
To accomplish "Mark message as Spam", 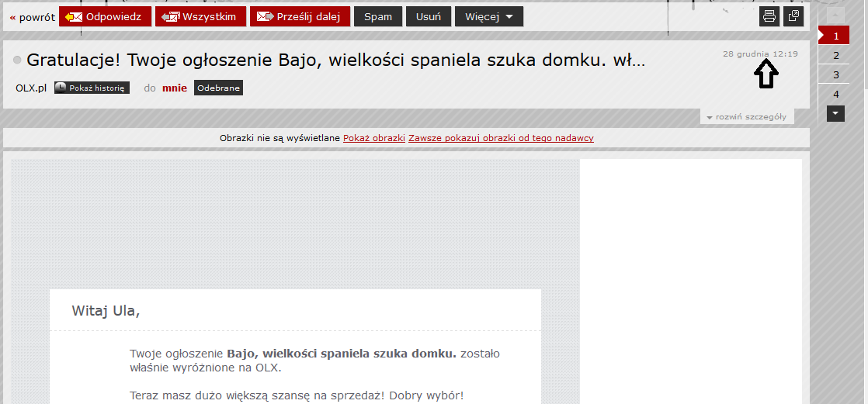I will [x=378, y=16].
